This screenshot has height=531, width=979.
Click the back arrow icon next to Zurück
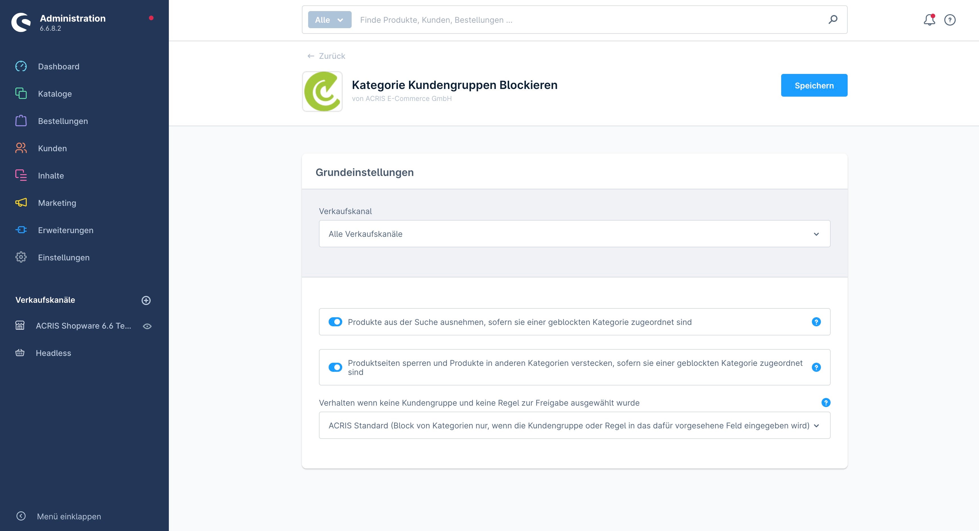pyautogui.click(x=310, y=56)
